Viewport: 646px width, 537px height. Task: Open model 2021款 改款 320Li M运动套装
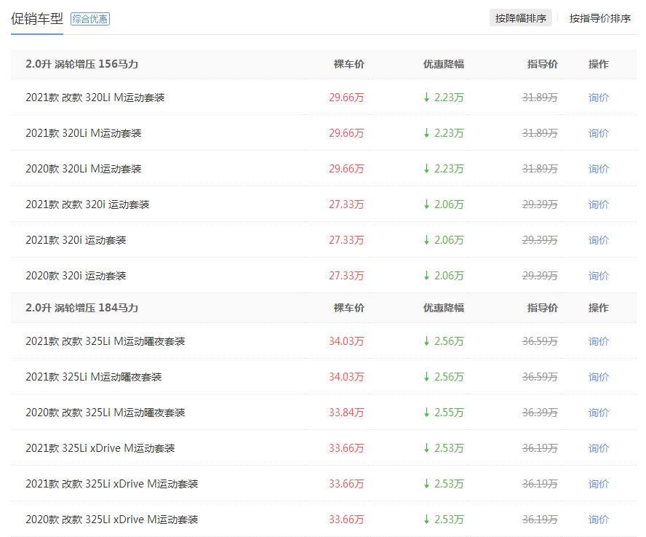[x=95, y=98]
